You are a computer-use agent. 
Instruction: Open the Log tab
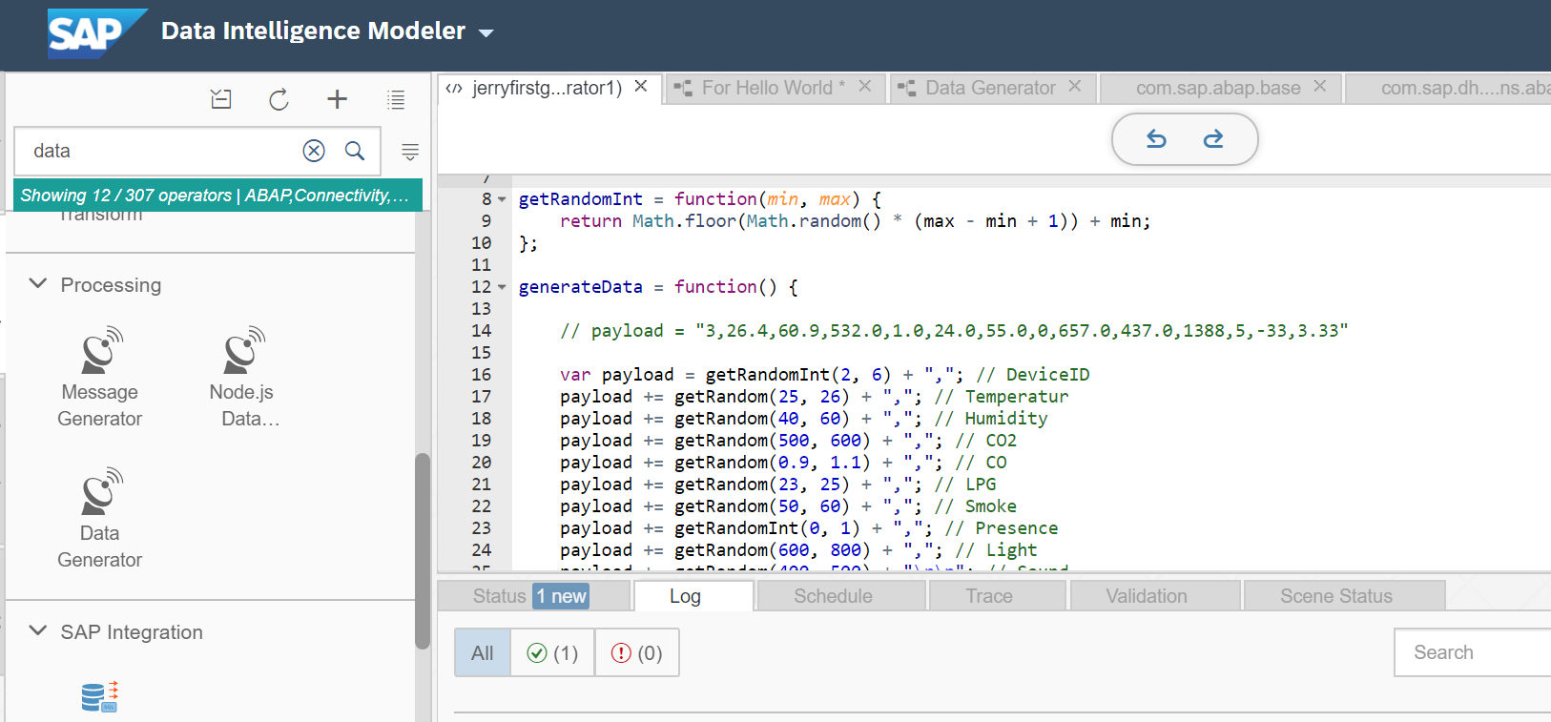693,596
